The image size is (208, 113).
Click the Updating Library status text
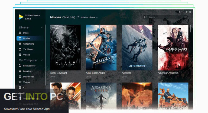pyautogui.click(x=89, y=17)
